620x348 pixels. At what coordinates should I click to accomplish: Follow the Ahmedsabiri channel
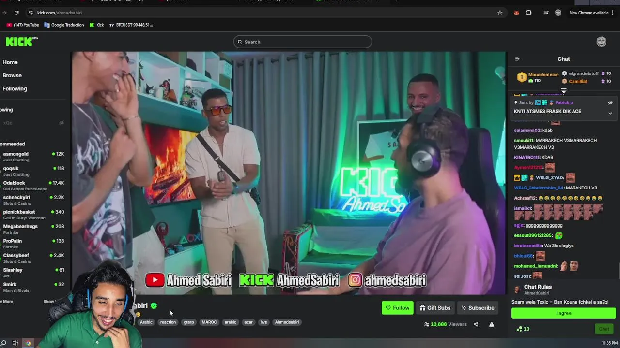click(x=397, y=308)
